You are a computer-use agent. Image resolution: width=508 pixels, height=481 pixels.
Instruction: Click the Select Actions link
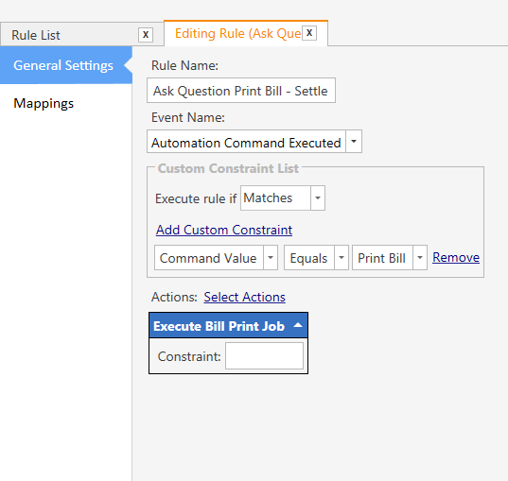[245, 297]
